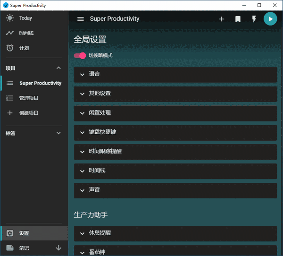Click the down arrow beside 笔记
Image resolution: width=283 pixels, height=256 pixels.
point(58,248)
